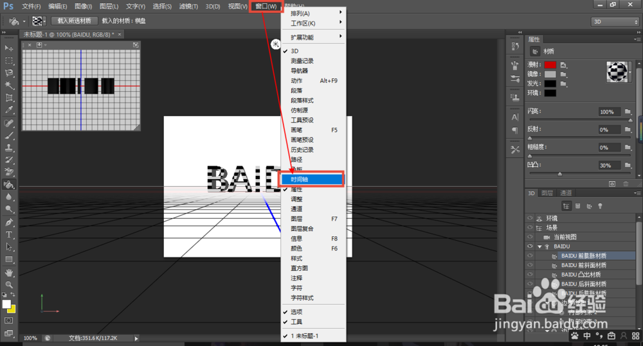Screen dimensions: 643x346
Task: Select the Dodge tool
Action: 8,209
